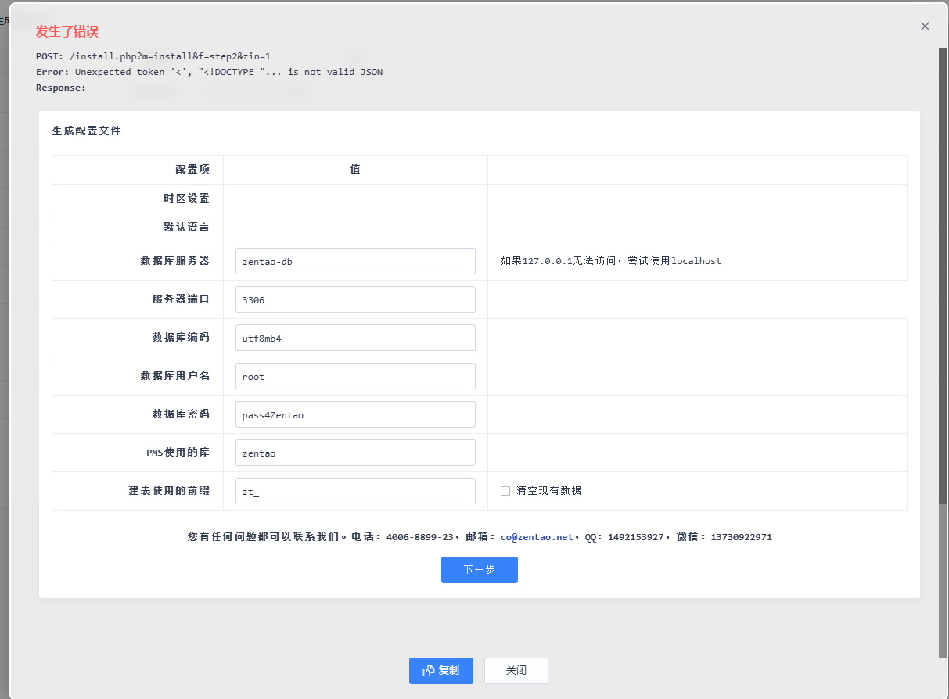The height and width of the screenshot is (699, 949).
Task: Click the POST /install.php request line
Action: click(x=153, y=56)
